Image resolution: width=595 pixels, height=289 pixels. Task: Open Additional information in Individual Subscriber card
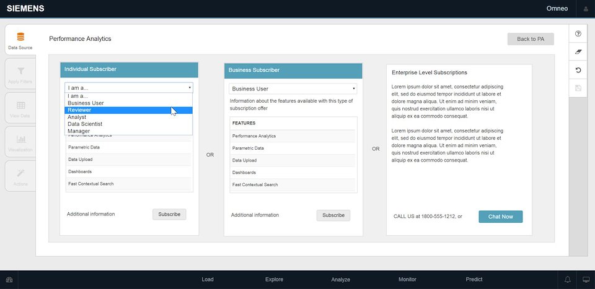[x=90, y=214]
